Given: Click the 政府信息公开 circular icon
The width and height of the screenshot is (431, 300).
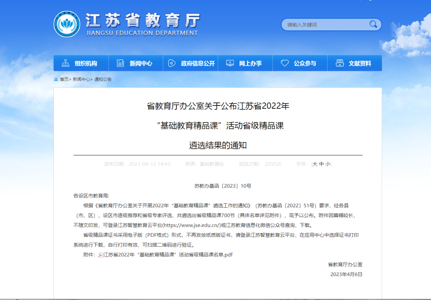Looking at the screenshot, I should (x=172, y=63).
